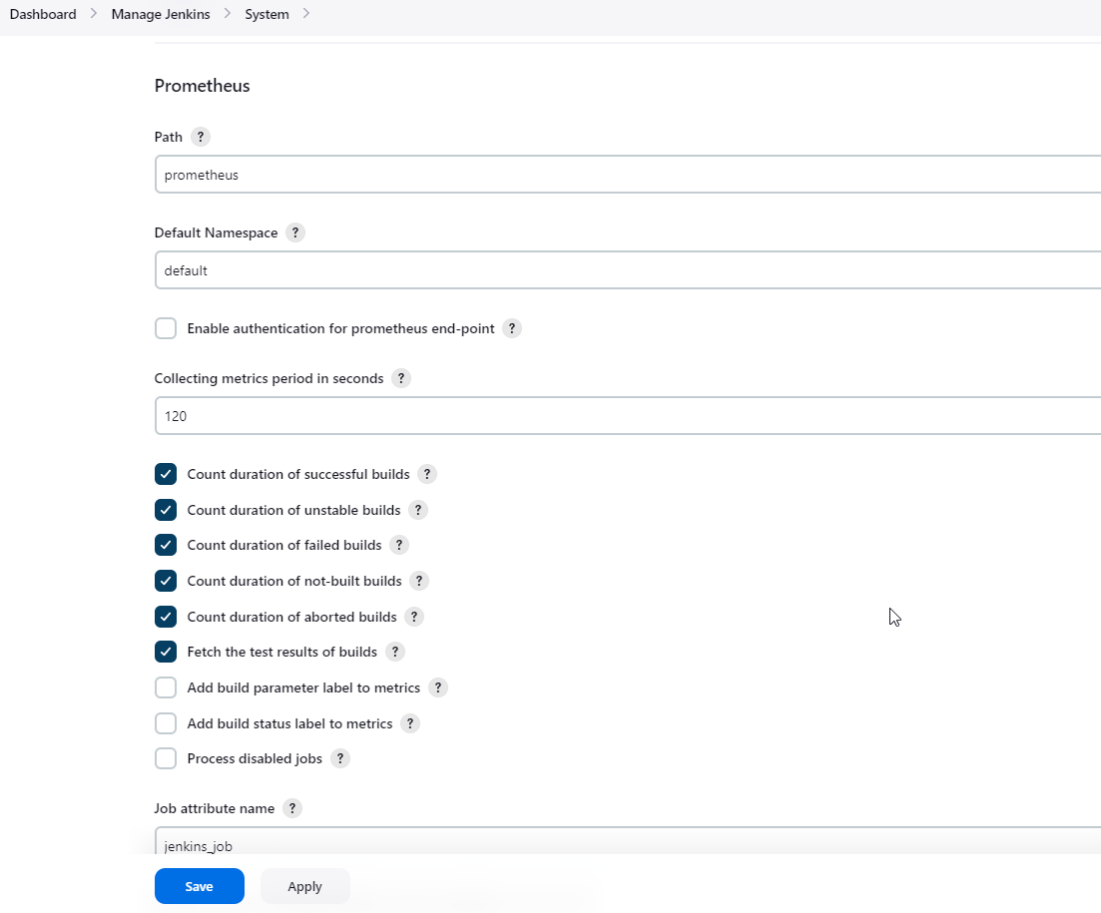Image resolution: width=1101 pixels, height=913 pixels.
Task: Show help for prometheus end-point authentication
Action: click(512, 328)
